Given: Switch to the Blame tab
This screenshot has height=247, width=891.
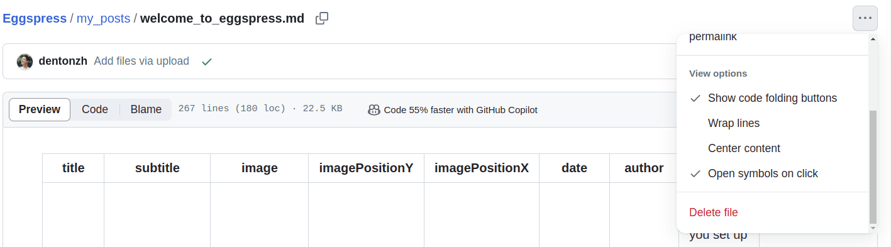Looking at the screenshot, I should [x=146, y=109].
